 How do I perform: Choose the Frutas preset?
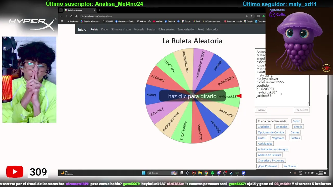pyautogui.click(x=262, y=138)
